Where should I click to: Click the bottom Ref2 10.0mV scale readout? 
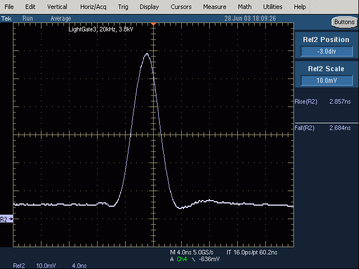(x=46, y=266)
